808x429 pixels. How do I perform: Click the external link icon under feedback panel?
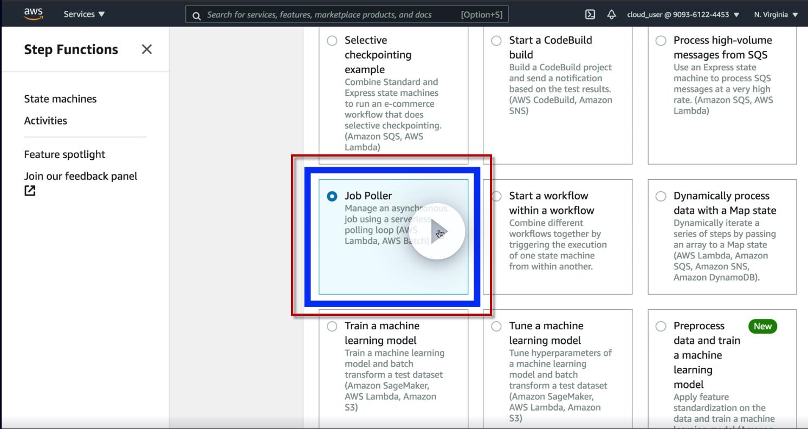click(x=30, y=191)
